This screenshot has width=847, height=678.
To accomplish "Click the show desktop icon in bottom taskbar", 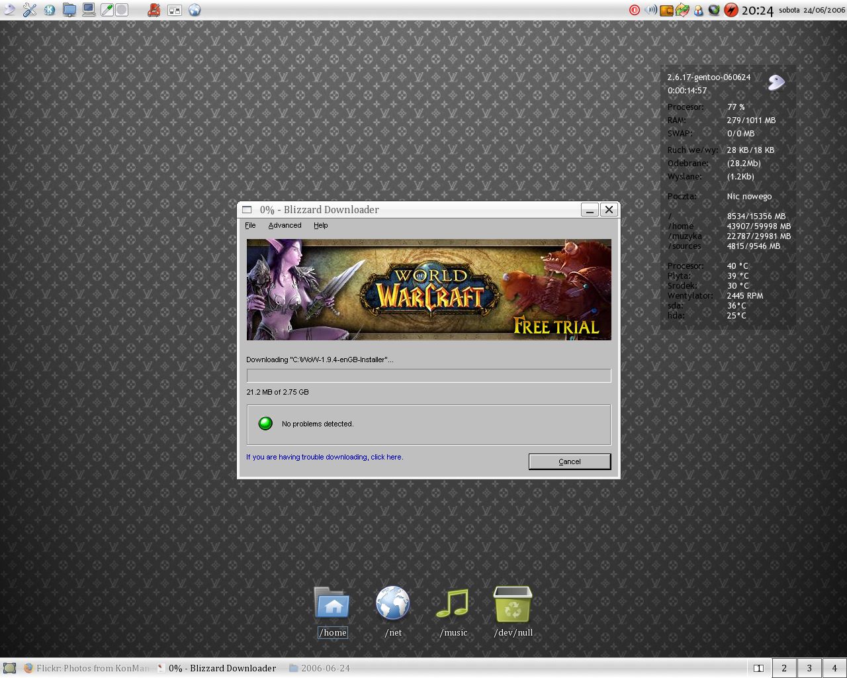I will point(9,668).
